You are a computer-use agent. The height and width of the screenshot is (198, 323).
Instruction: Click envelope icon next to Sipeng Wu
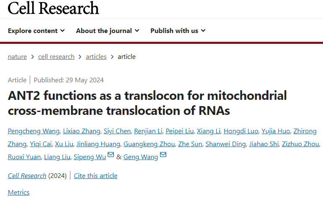(x=111, y=156)
